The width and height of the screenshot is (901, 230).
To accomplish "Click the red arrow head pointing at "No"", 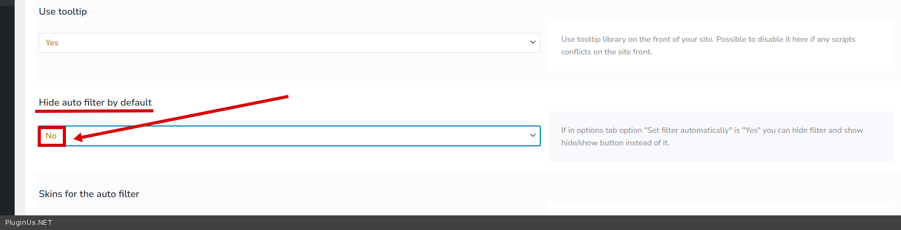I will [x=79, y=137].
